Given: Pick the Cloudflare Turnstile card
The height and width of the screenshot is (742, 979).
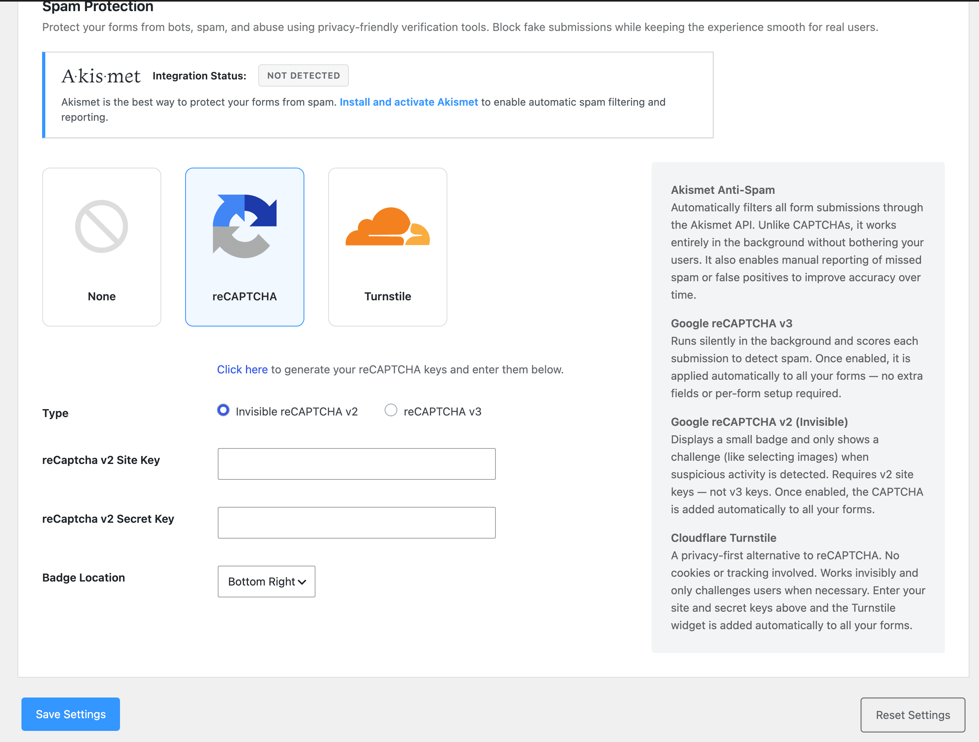Looking at the screenshot, I should 388,247.
